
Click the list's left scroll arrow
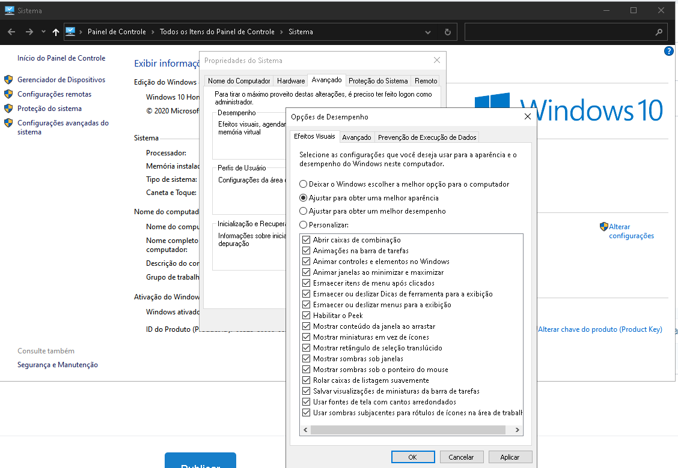305,430
